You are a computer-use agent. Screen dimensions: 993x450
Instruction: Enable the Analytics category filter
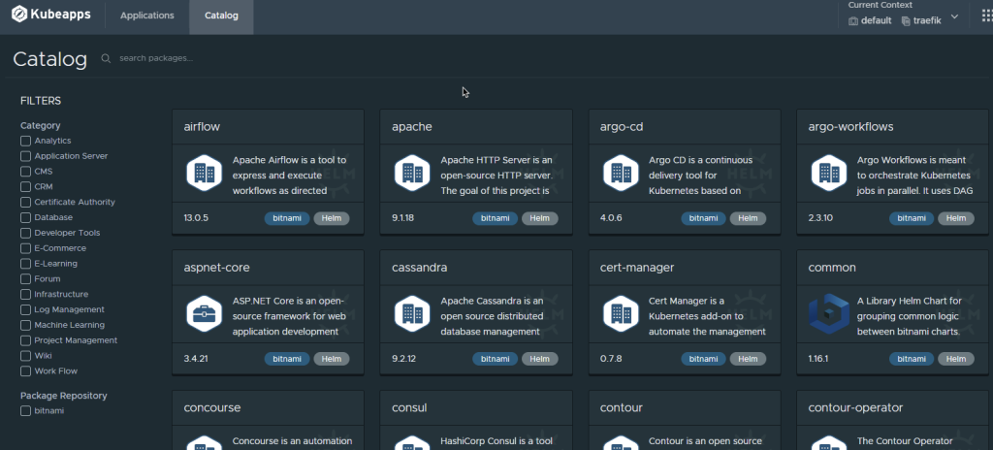coord(26,141)
